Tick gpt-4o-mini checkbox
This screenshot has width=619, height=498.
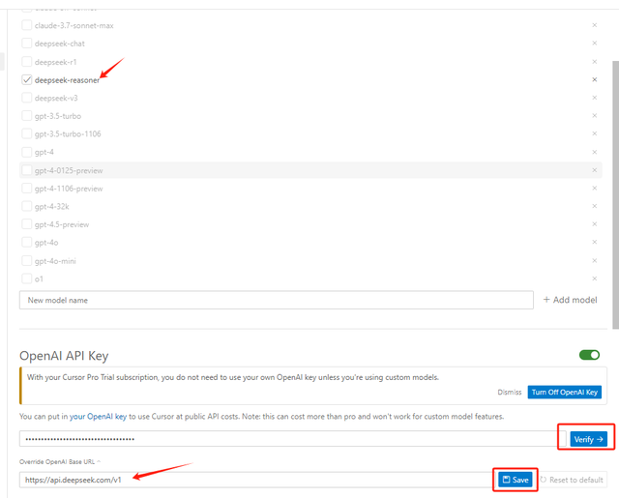click(x=26, y=260)
